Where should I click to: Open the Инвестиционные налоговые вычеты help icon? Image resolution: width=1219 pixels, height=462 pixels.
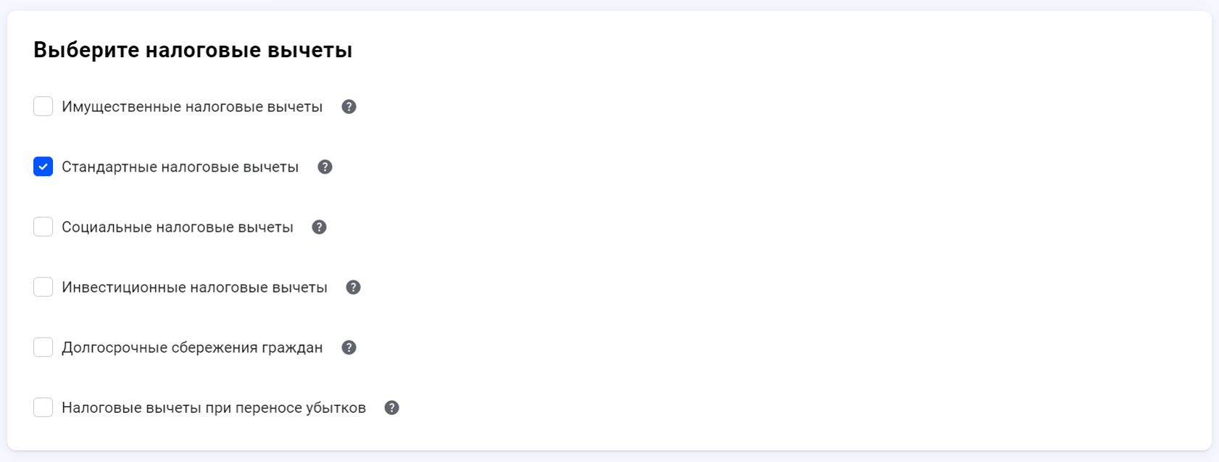[353, 287]
